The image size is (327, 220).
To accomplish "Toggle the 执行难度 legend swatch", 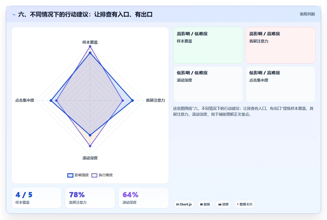I will click(x=94, y=175).
